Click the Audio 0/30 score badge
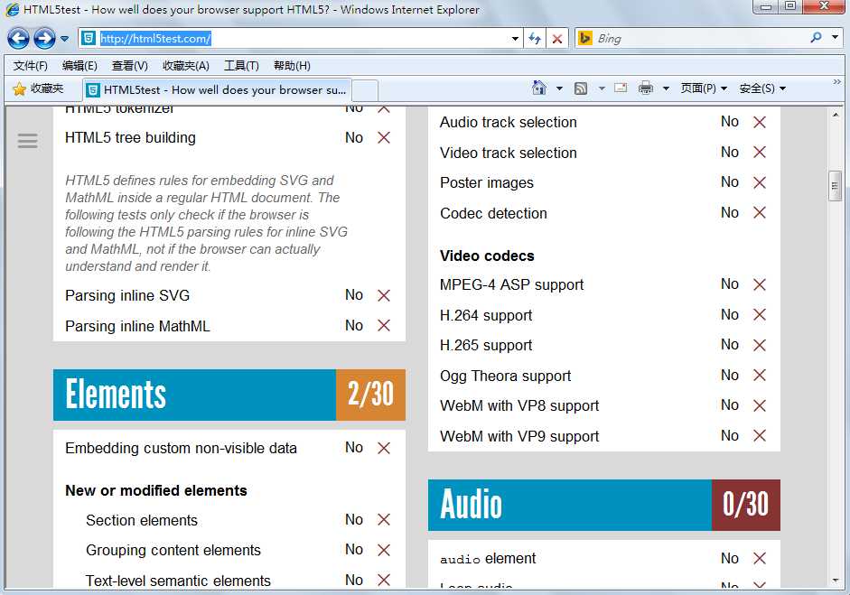 pos(746,505)
